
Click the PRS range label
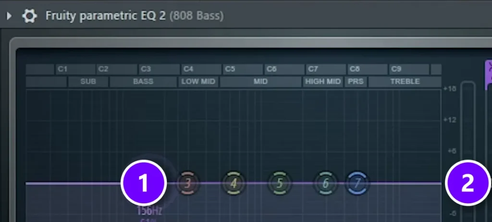pos(356,82)
